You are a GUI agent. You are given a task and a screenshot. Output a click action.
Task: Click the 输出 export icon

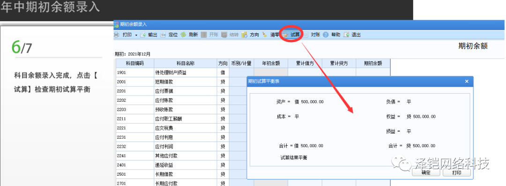tap(143, 35)
